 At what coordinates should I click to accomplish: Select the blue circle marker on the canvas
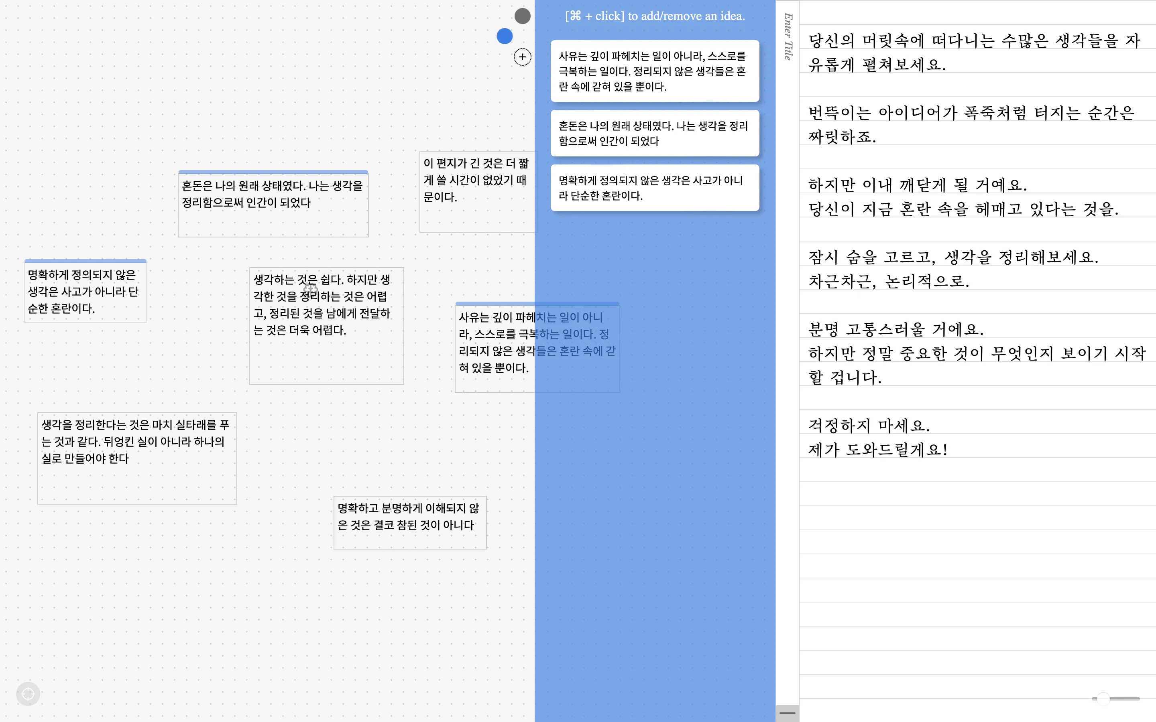tap(505, 36)
